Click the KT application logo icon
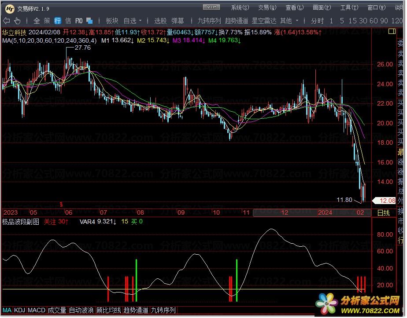Image resolution: width=407 pixels, height=318 pixels. (10, 9)
